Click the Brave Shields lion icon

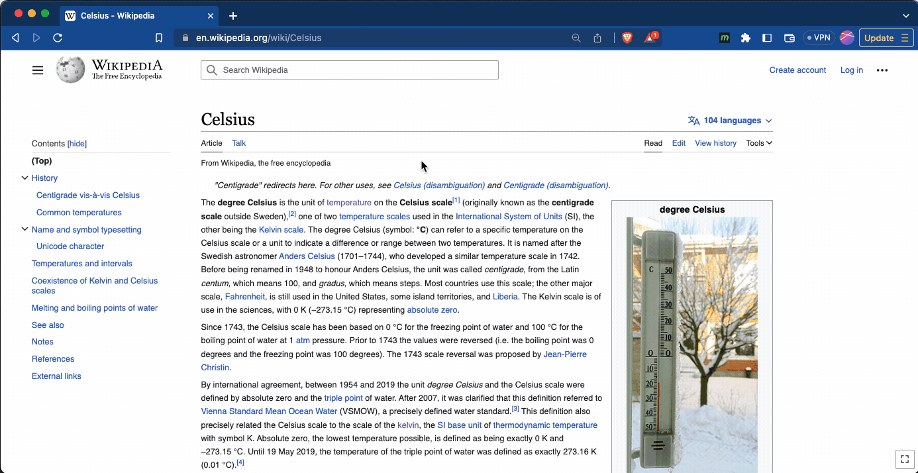627,38
